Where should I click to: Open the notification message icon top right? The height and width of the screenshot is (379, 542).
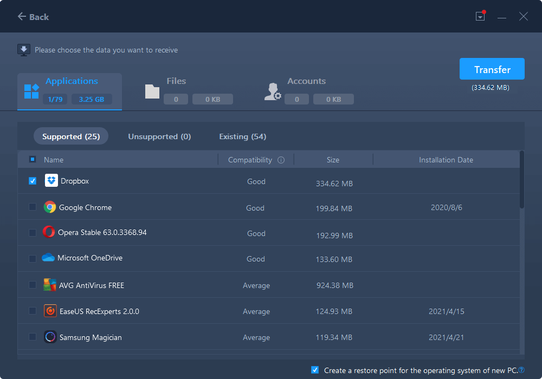(480, 16)
